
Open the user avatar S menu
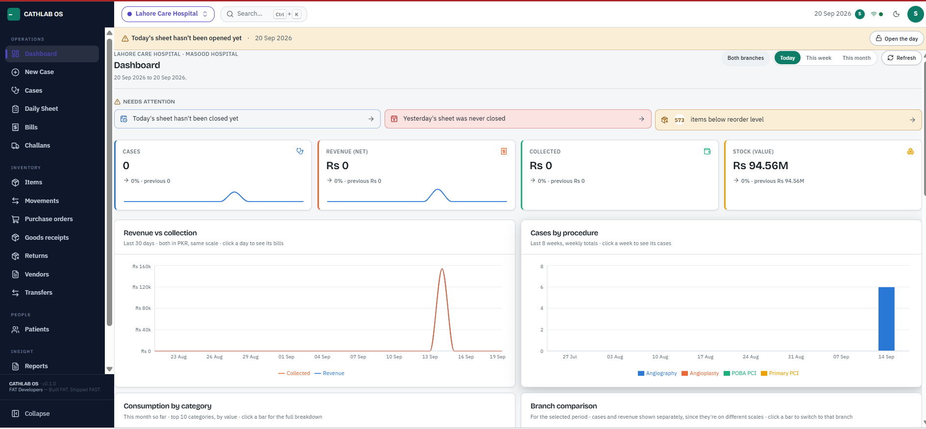tap(915, 14)
